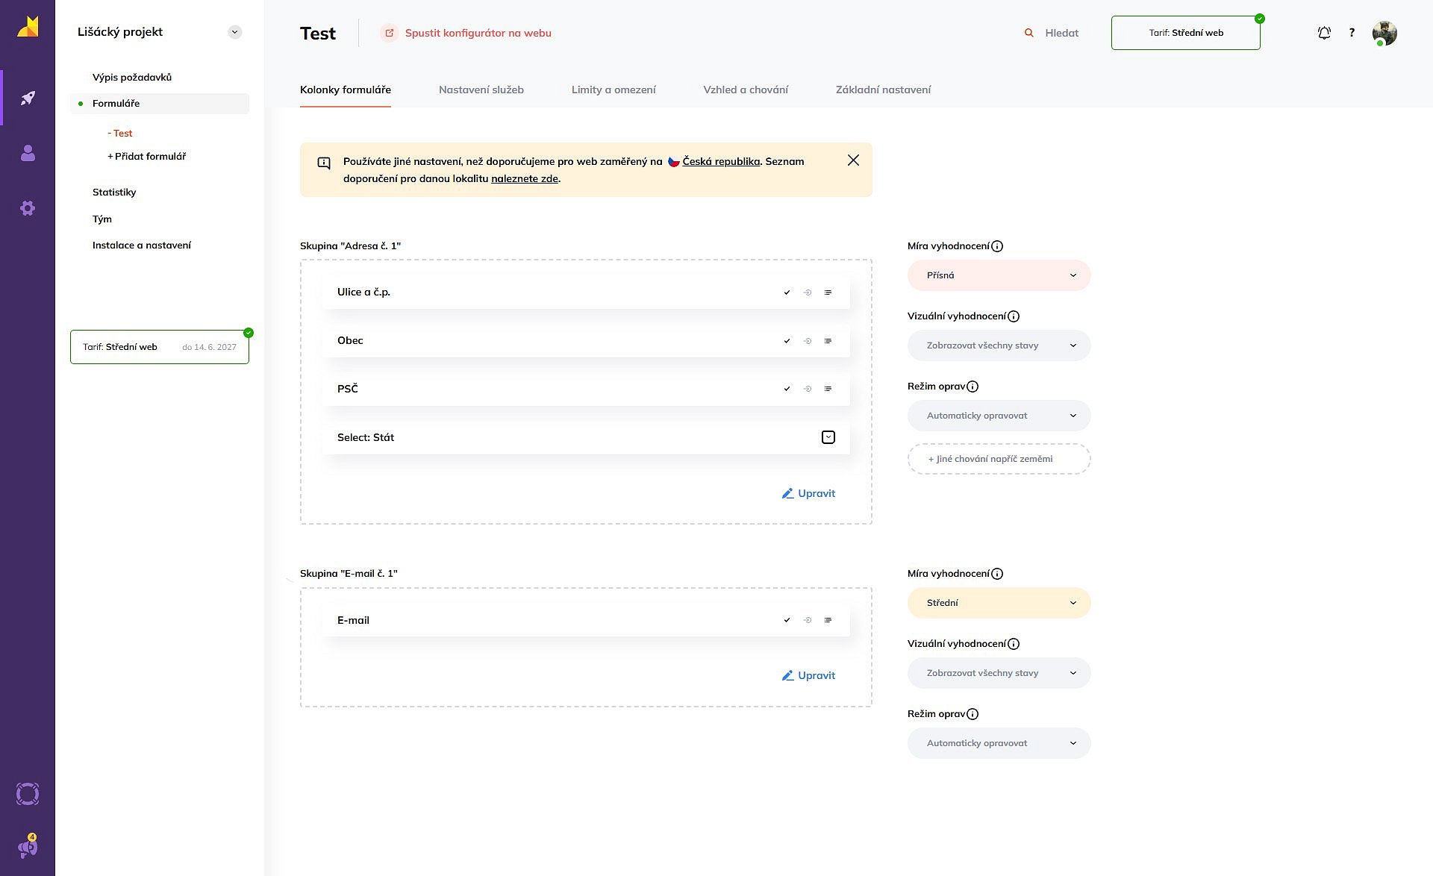Toggle the autofill arrow icon on E-mail row
1433x876 pixels.
(x=807, y=620)
